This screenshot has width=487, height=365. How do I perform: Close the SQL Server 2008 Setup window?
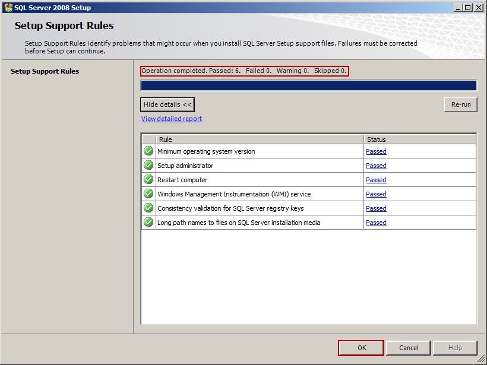click(x=479, y=8)
